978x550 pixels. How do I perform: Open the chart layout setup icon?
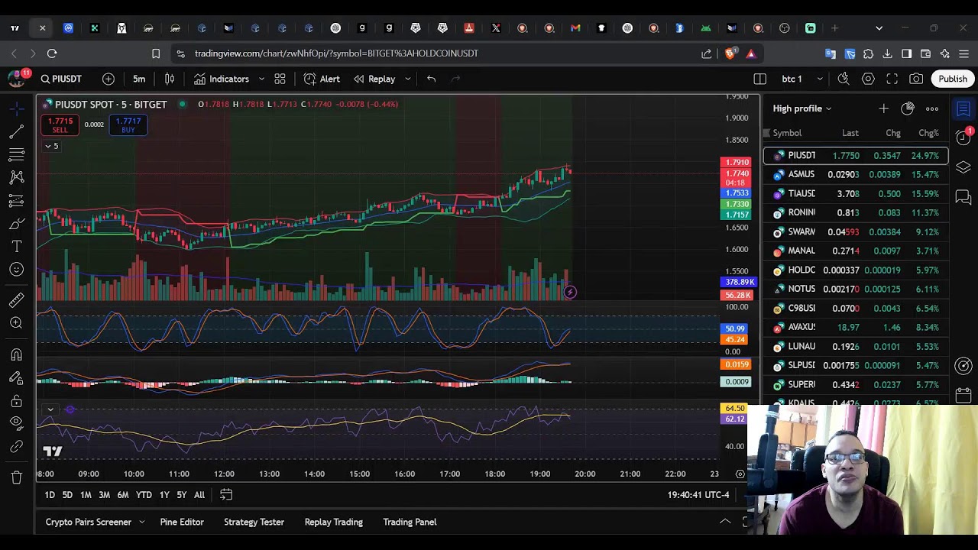759,79
